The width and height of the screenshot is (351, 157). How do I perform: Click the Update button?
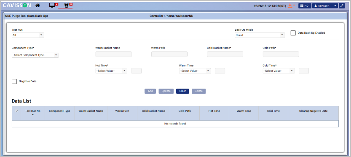pyautogui.click(x=166, y=91)
